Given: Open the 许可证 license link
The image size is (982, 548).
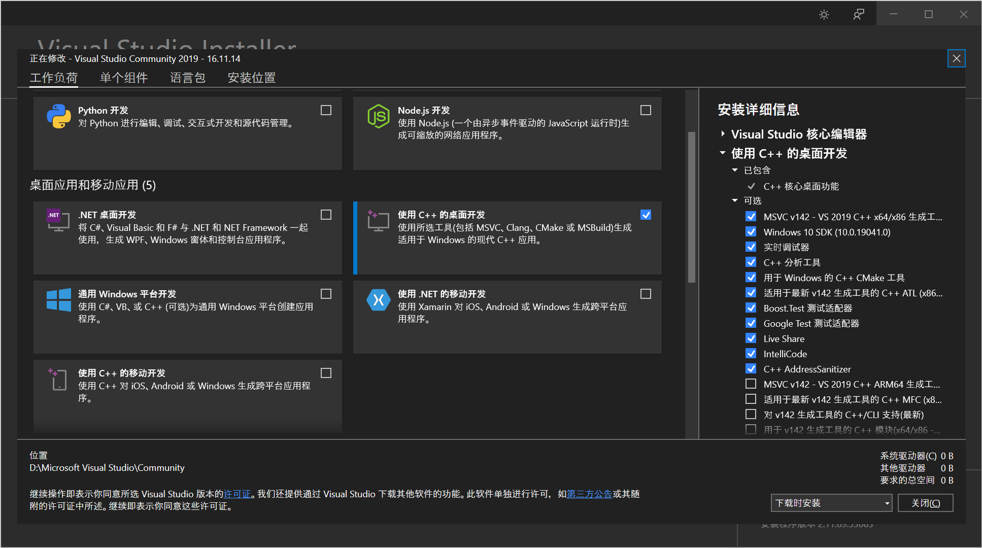Looking at the screenshot, I should (237, 494).
